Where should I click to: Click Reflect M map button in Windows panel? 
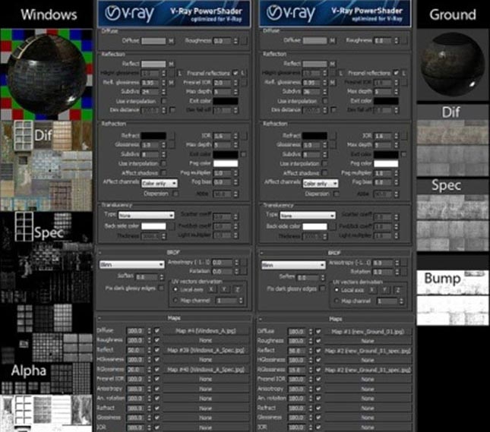[171, 64]
